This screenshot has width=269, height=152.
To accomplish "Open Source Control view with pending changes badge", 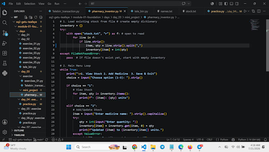I will tap(5, 33).
